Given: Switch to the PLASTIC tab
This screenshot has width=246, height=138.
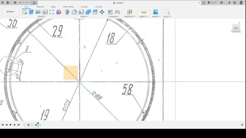Looking at the screenshot, I should click(x=85, y=7).
